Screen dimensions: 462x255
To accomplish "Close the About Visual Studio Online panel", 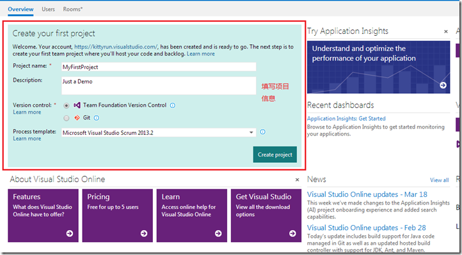I will pyautogui.click(x=297, y=180).
